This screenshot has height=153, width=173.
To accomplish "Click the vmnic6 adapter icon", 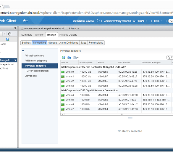I will pos(63,105).
